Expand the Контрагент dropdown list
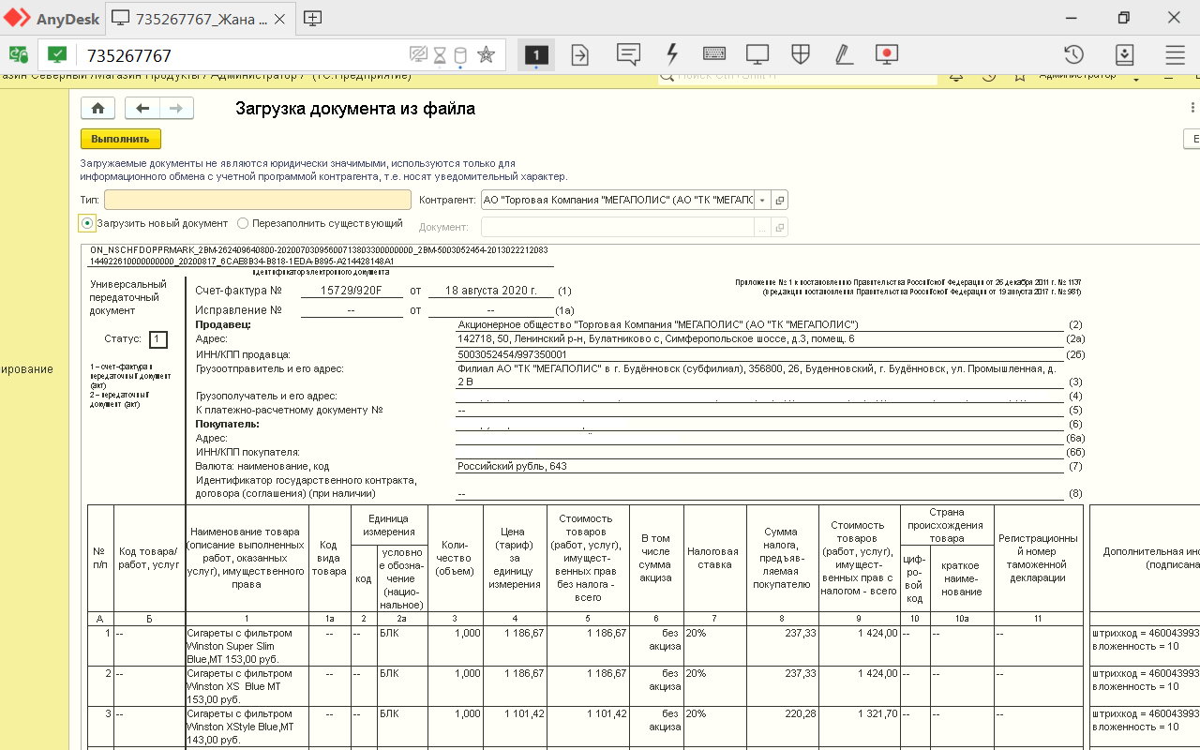This screenshot has width=1200, height=750. [x=763, y=200]
